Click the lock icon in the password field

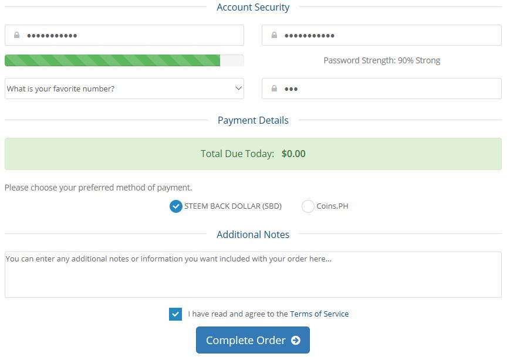click(16, 35)
